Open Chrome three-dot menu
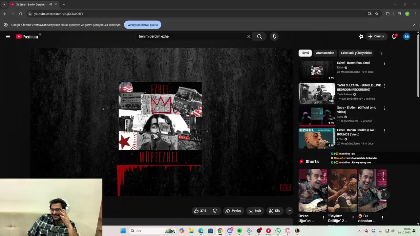420x236 pixels. pos(415,14)
